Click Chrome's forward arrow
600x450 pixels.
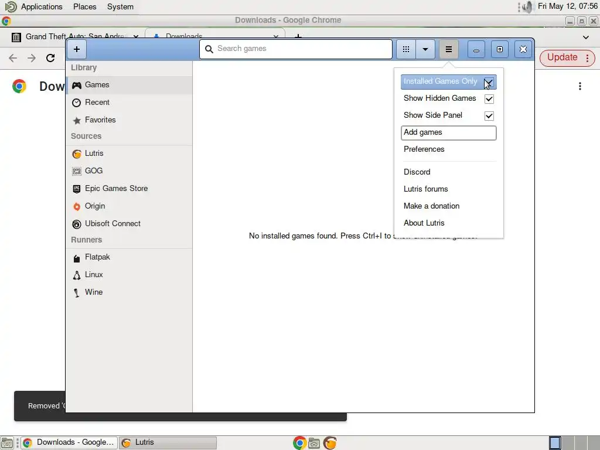32,58
